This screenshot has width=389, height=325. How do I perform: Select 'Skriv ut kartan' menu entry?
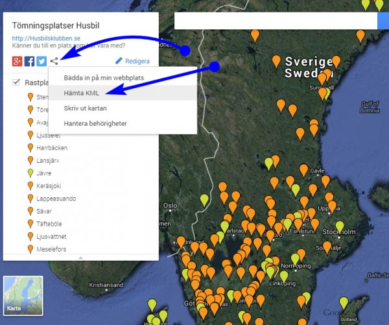point(85,108)
